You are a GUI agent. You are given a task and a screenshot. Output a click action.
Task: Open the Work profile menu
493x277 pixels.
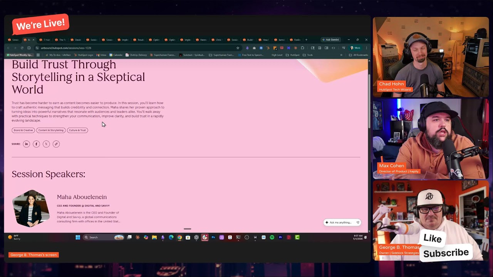355,48
